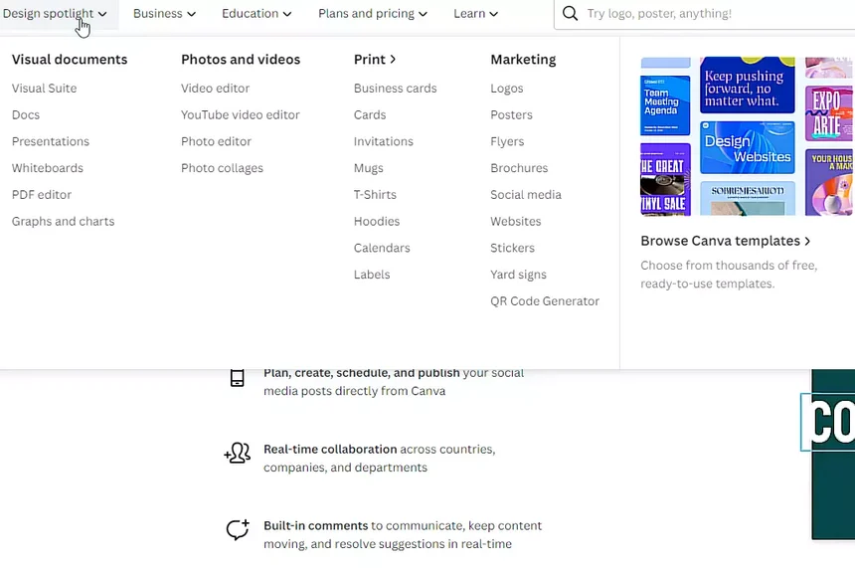Choose Posters

coord(511,114)
